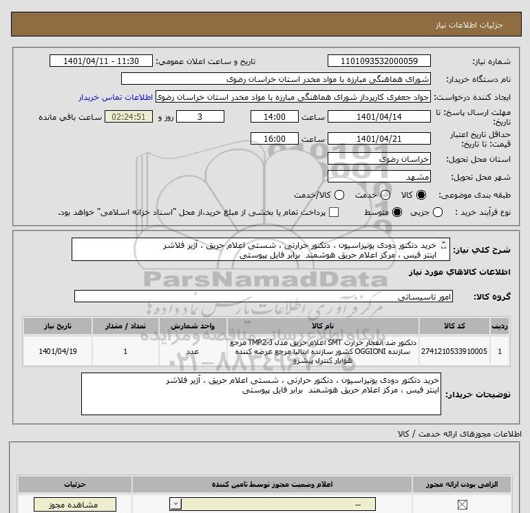This screenshot has height=513, width=530.
Task: Click the اطلاعات کالاهای مورد نیاز heading
Action: [x=460, y=272]
